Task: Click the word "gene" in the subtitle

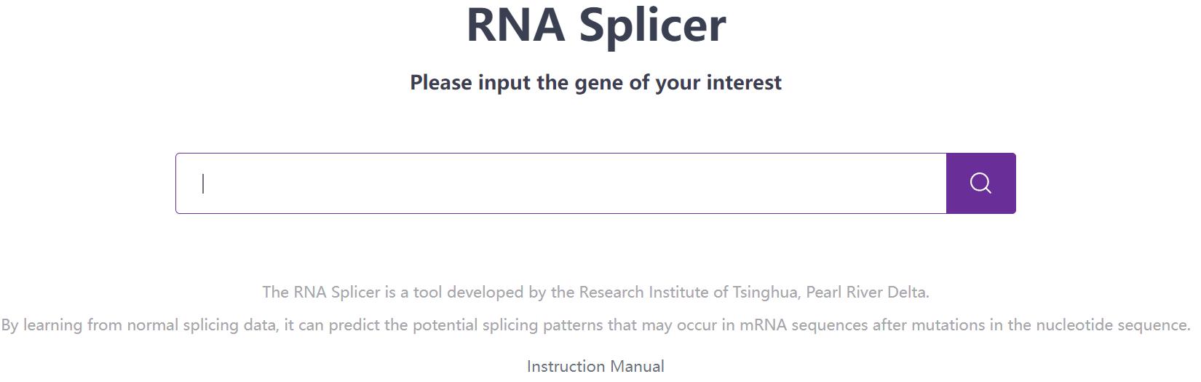Action: point(599,82)
